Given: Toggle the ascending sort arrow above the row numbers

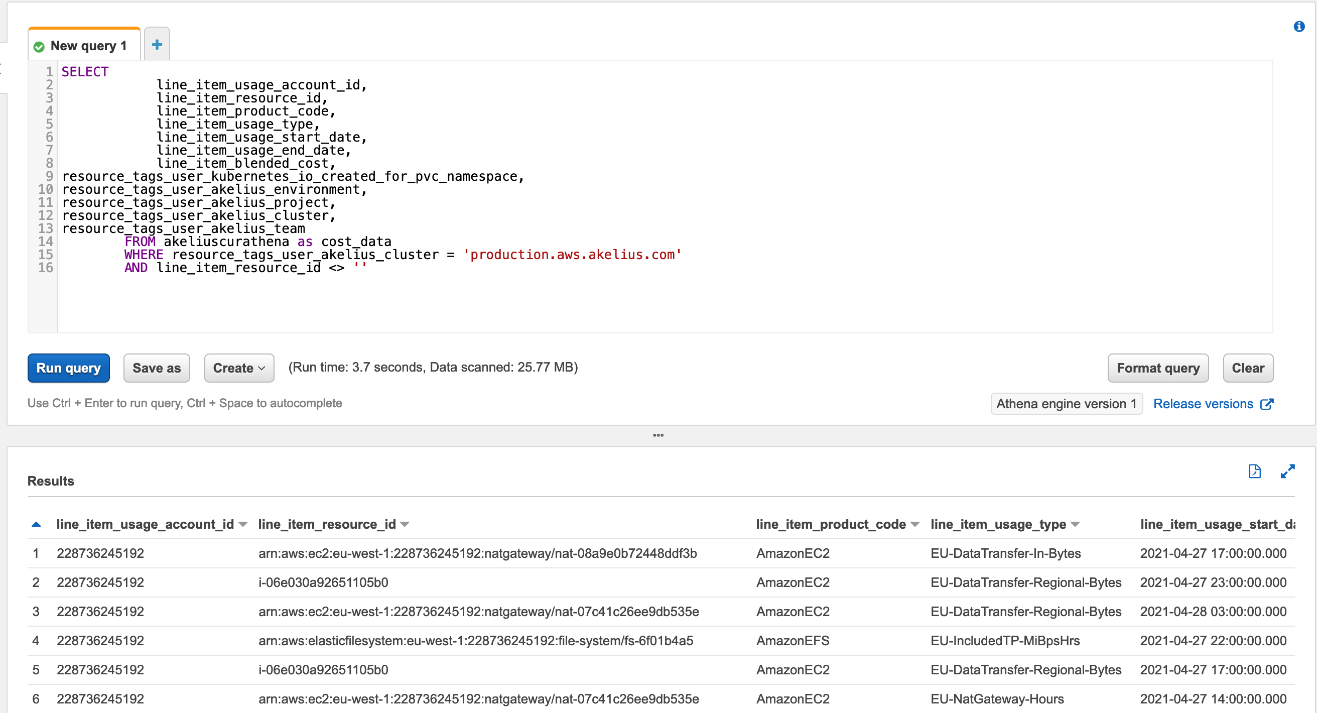Looking at the screenshot, I should 35,524.
